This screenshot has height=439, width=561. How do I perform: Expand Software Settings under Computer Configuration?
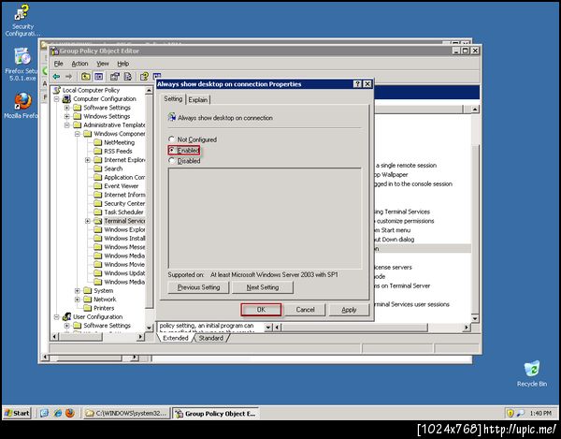pos(67,108)
